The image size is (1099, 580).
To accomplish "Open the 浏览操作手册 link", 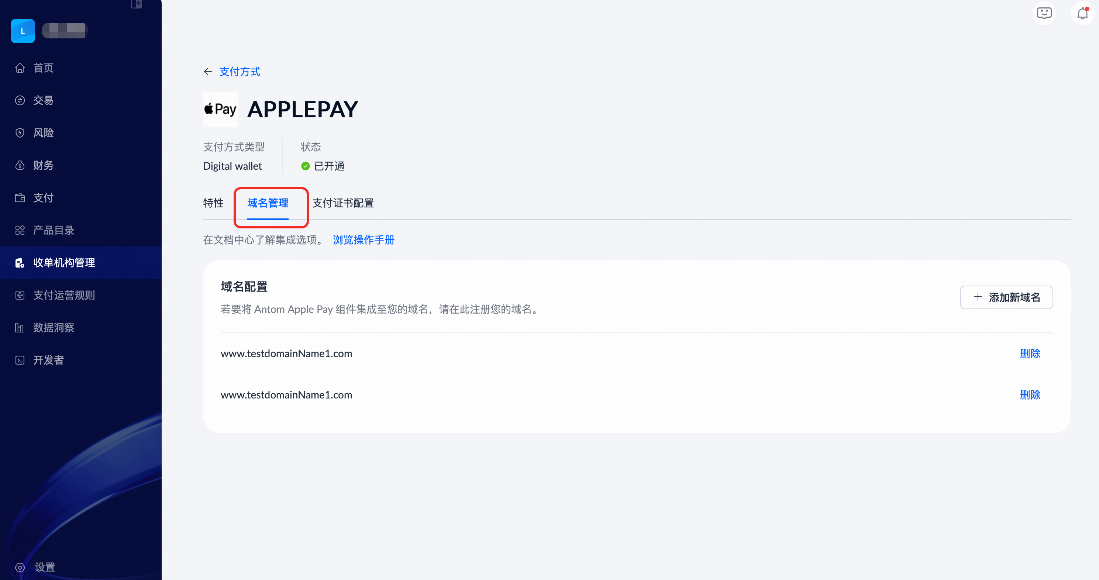I will tap(364, 240).
